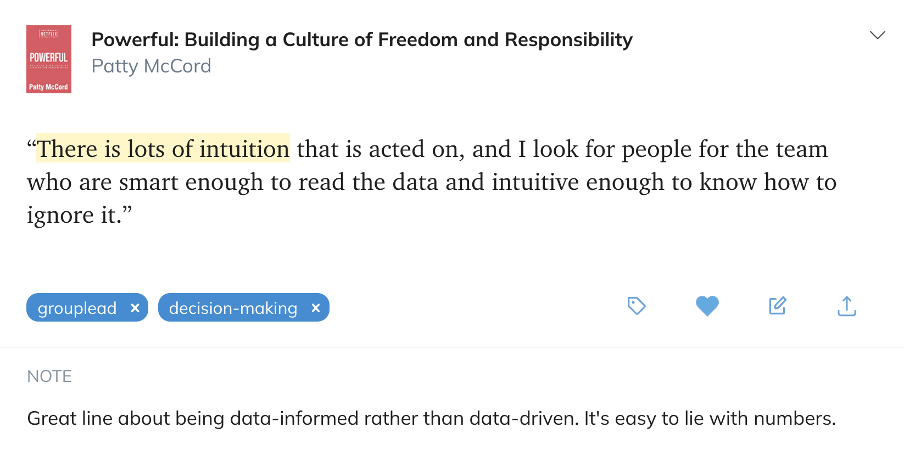Open the tag editor icon
Screen dimensions: 904x450
636,306
